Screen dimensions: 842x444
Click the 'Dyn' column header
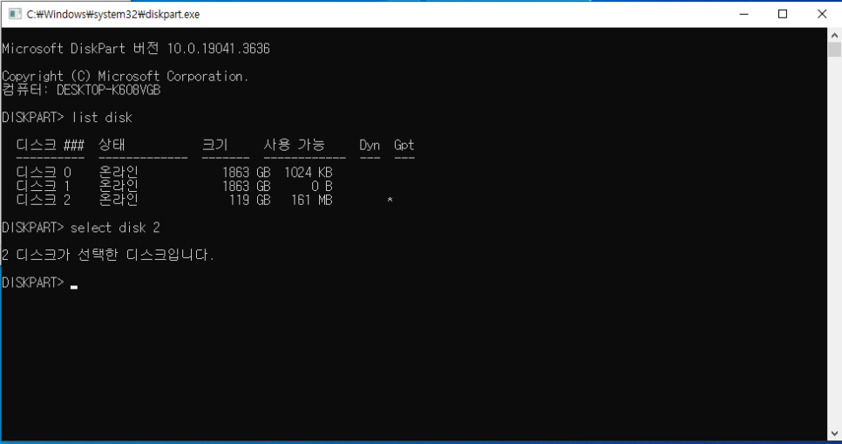pos(370,145)
